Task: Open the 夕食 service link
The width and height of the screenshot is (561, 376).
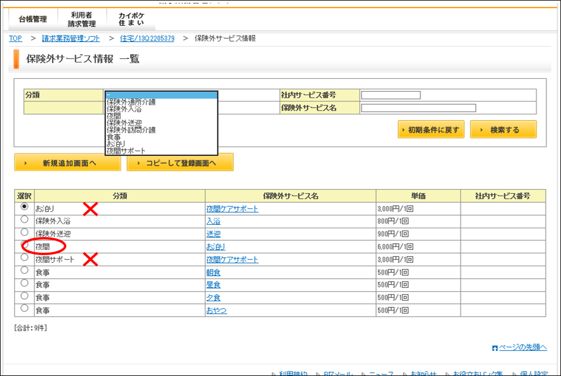Action: click(213, 298)
